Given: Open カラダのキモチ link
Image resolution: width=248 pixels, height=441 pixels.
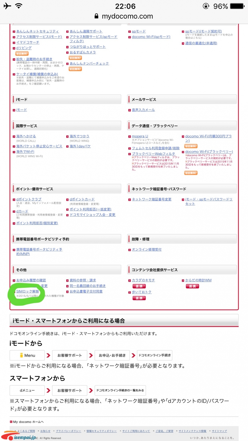Looking at the screenshot, I should pos(143,280).
